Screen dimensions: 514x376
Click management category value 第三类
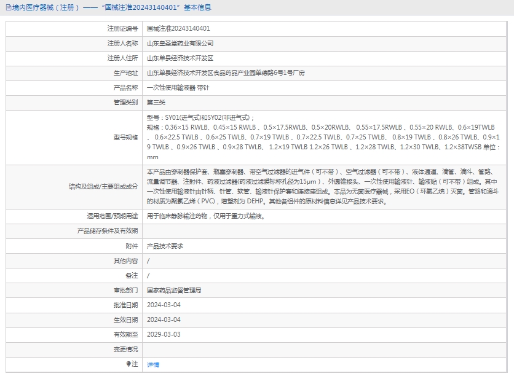pyautogui.click(x=156, y=103)
